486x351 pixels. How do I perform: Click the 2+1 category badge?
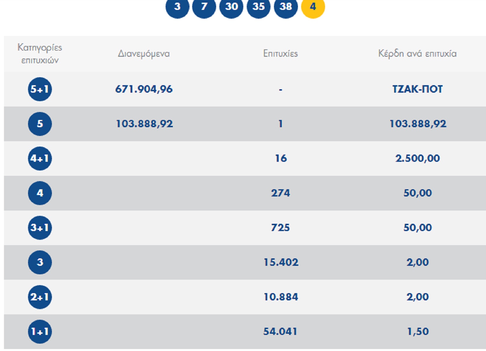point(40,297)
